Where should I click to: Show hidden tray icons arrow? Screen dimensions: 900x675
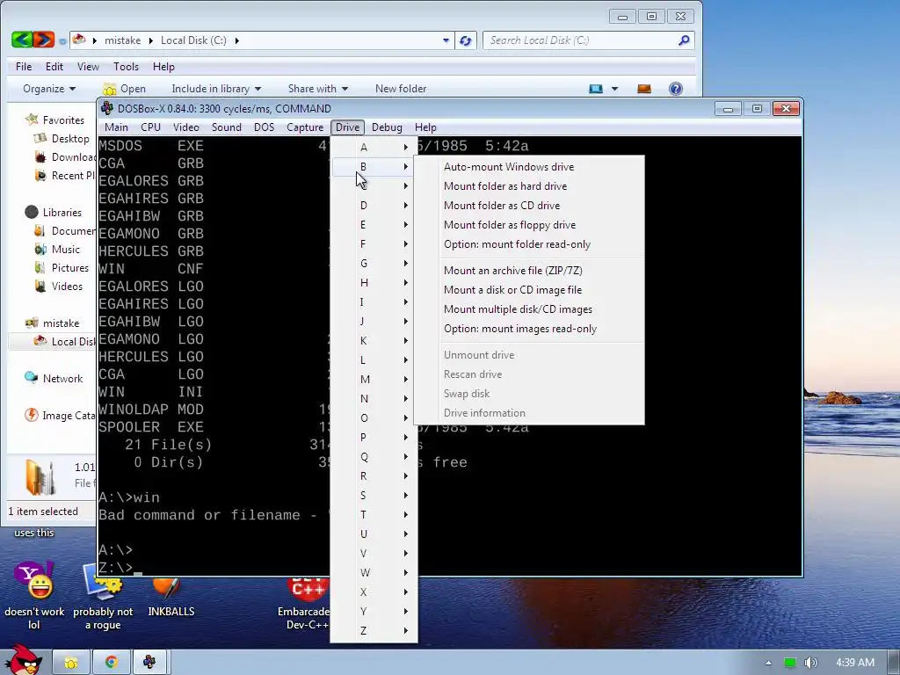click(x=768, y=663)
